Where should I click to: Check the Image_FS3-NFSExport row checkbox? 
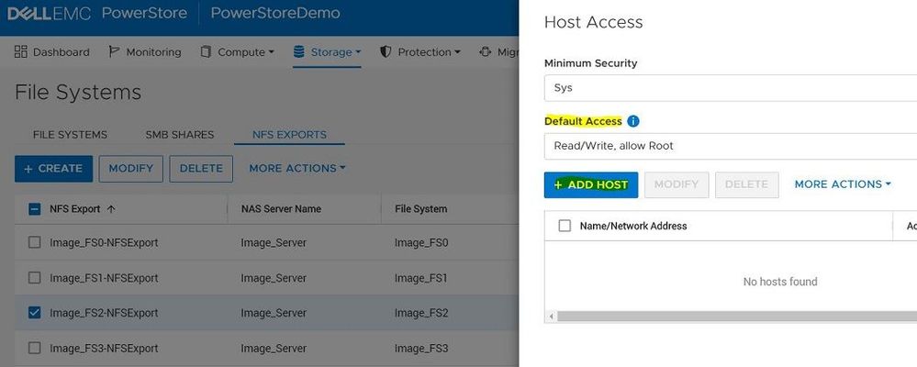(x=35, y=348)
